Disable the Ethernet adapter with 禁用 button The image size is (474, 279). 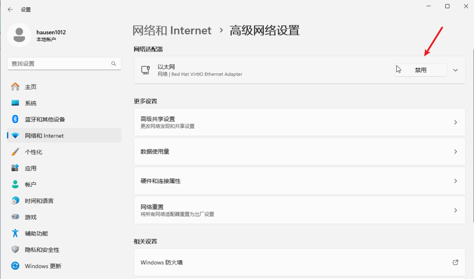pos(421,70)
